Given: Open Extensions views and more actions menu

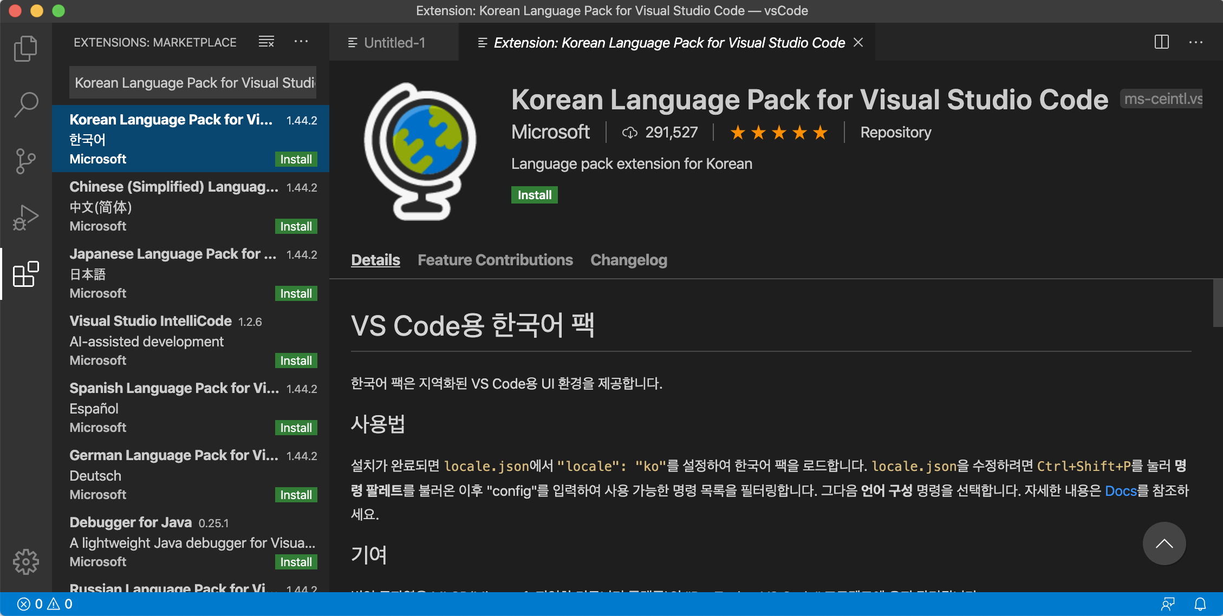Looking at the screenshot, I should (x=301, y=42).
